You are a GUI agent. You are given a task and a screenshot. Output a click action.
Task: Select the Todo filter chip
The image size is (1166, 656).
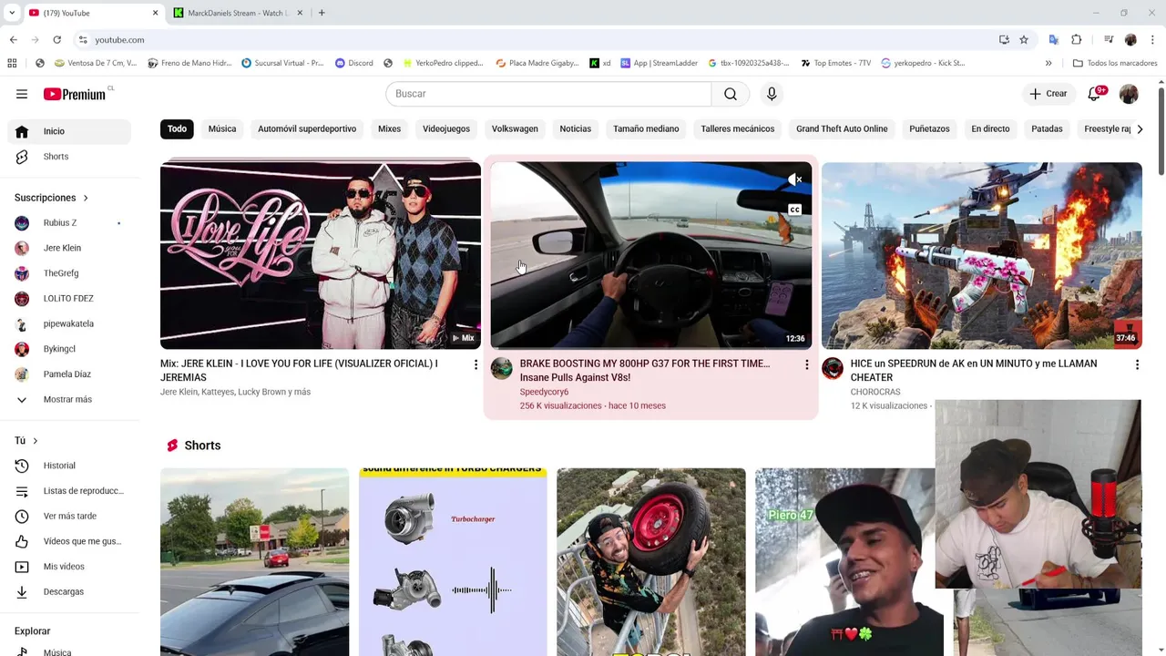point(177,128)
